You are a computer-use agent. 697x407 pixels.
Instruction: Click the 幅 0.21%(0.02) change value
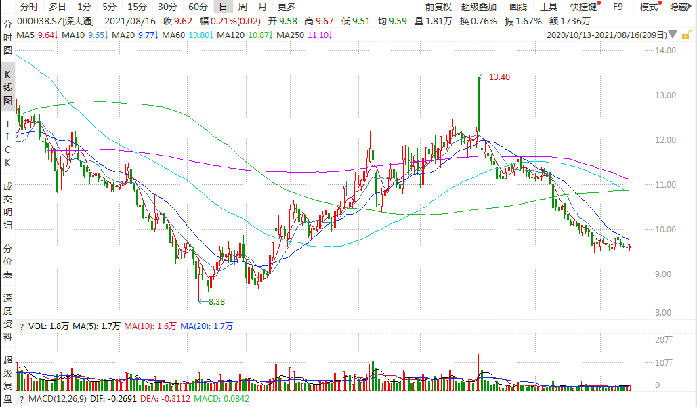click(230, 21)
